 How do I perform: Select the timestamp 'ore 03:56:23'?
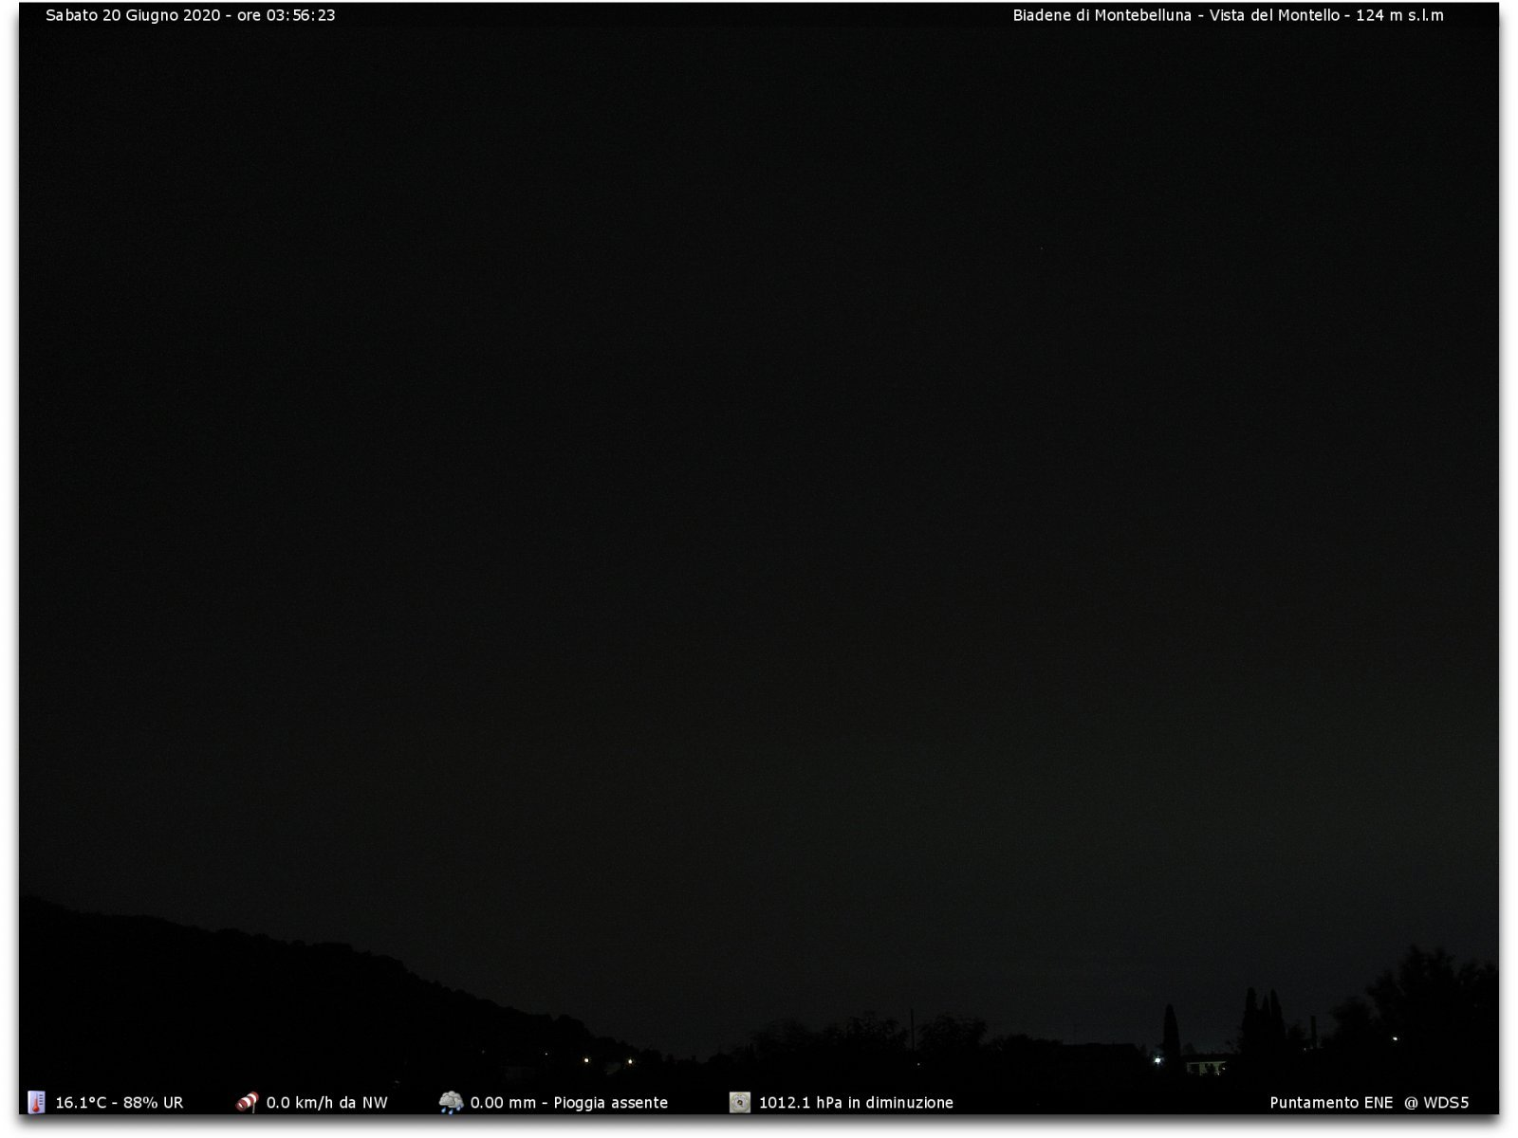tap(286, 15)
